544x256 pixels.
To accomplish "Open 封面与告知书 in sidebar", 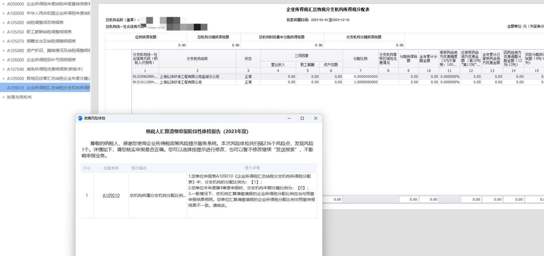I will click(x=19, y=97).
